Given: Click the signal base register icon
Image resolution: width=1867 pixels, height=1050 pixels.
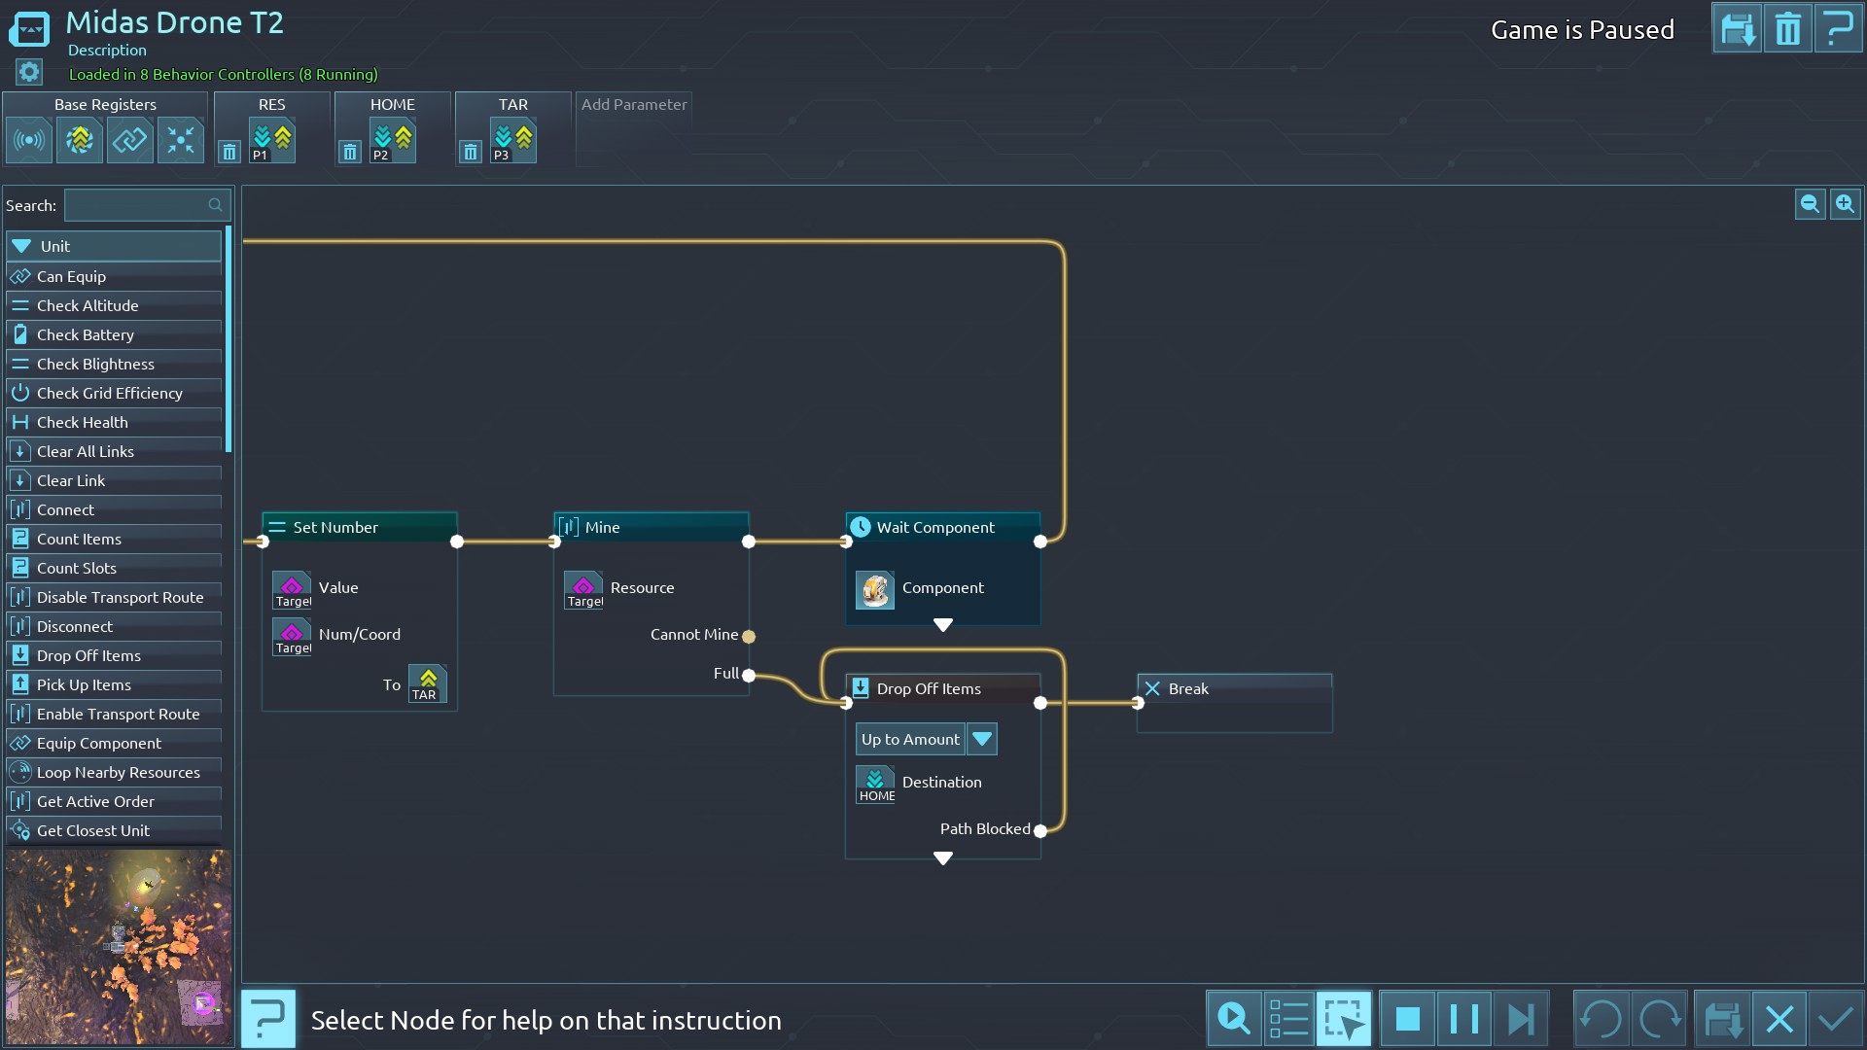Looking at the screenshot, I should [x=29, y=141].
